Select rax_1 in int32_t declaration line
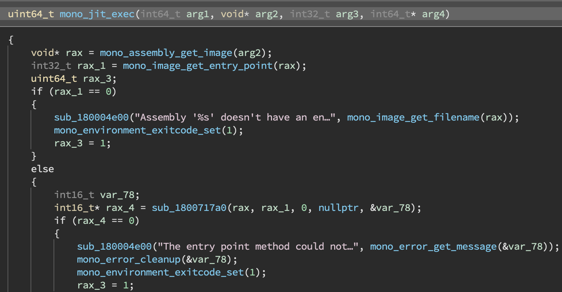 (91, 66)
